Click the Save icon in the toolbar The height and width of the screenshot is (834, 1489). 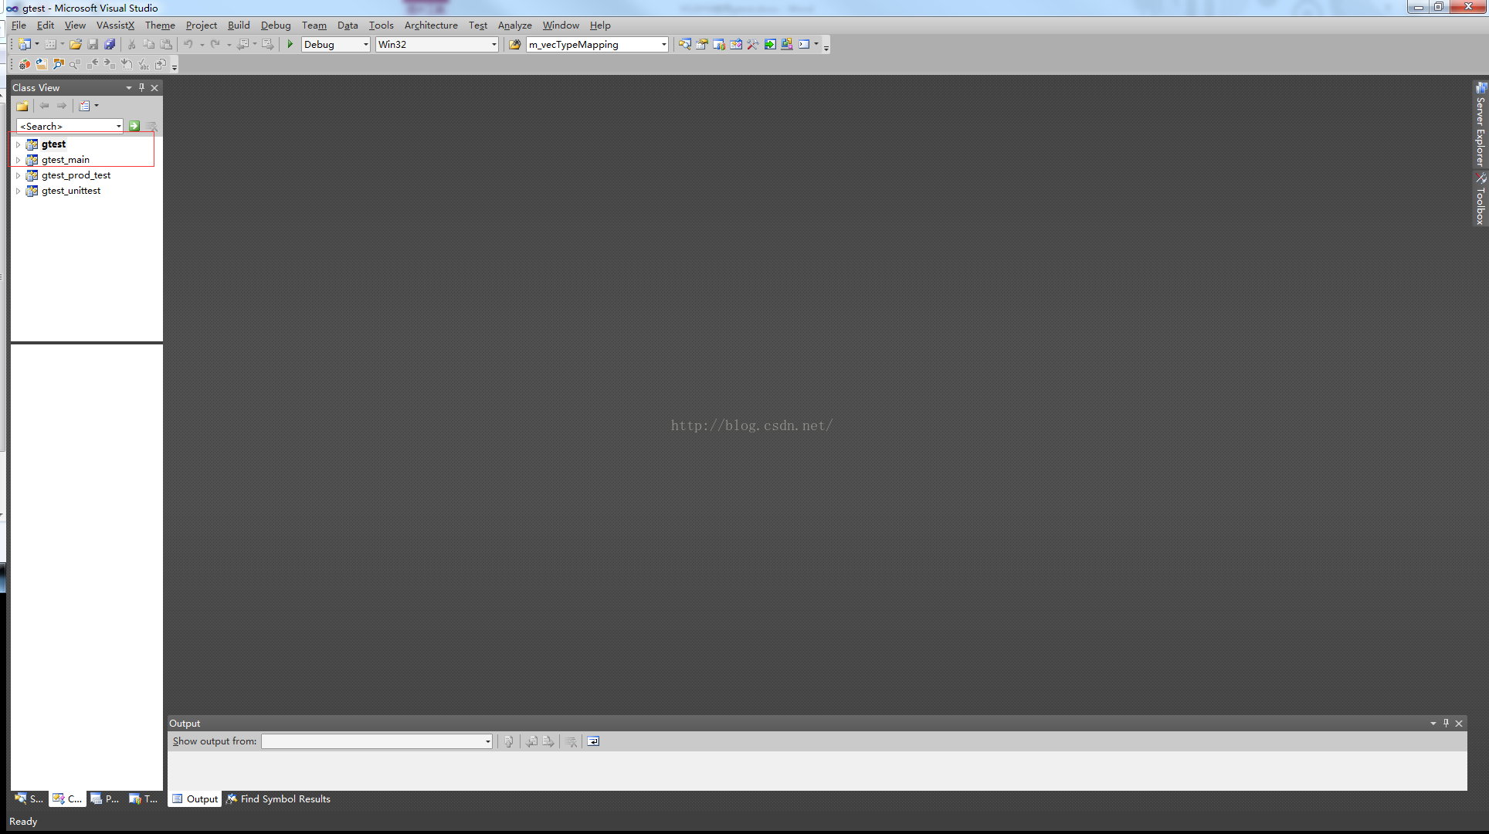(x=93, y=45)
